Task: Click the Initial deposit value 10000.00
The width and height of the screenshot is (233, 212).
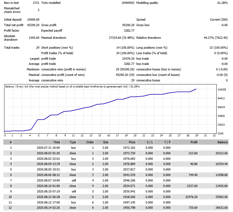Action: [33, 20]
